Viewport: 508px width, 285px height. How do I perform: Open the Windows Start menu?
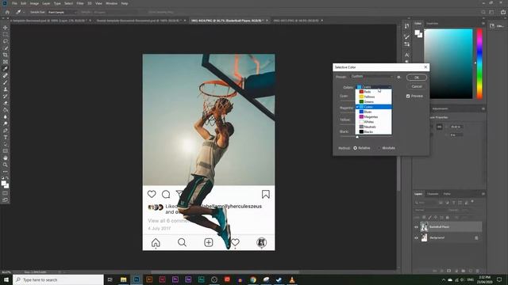[x=6, y=279]
